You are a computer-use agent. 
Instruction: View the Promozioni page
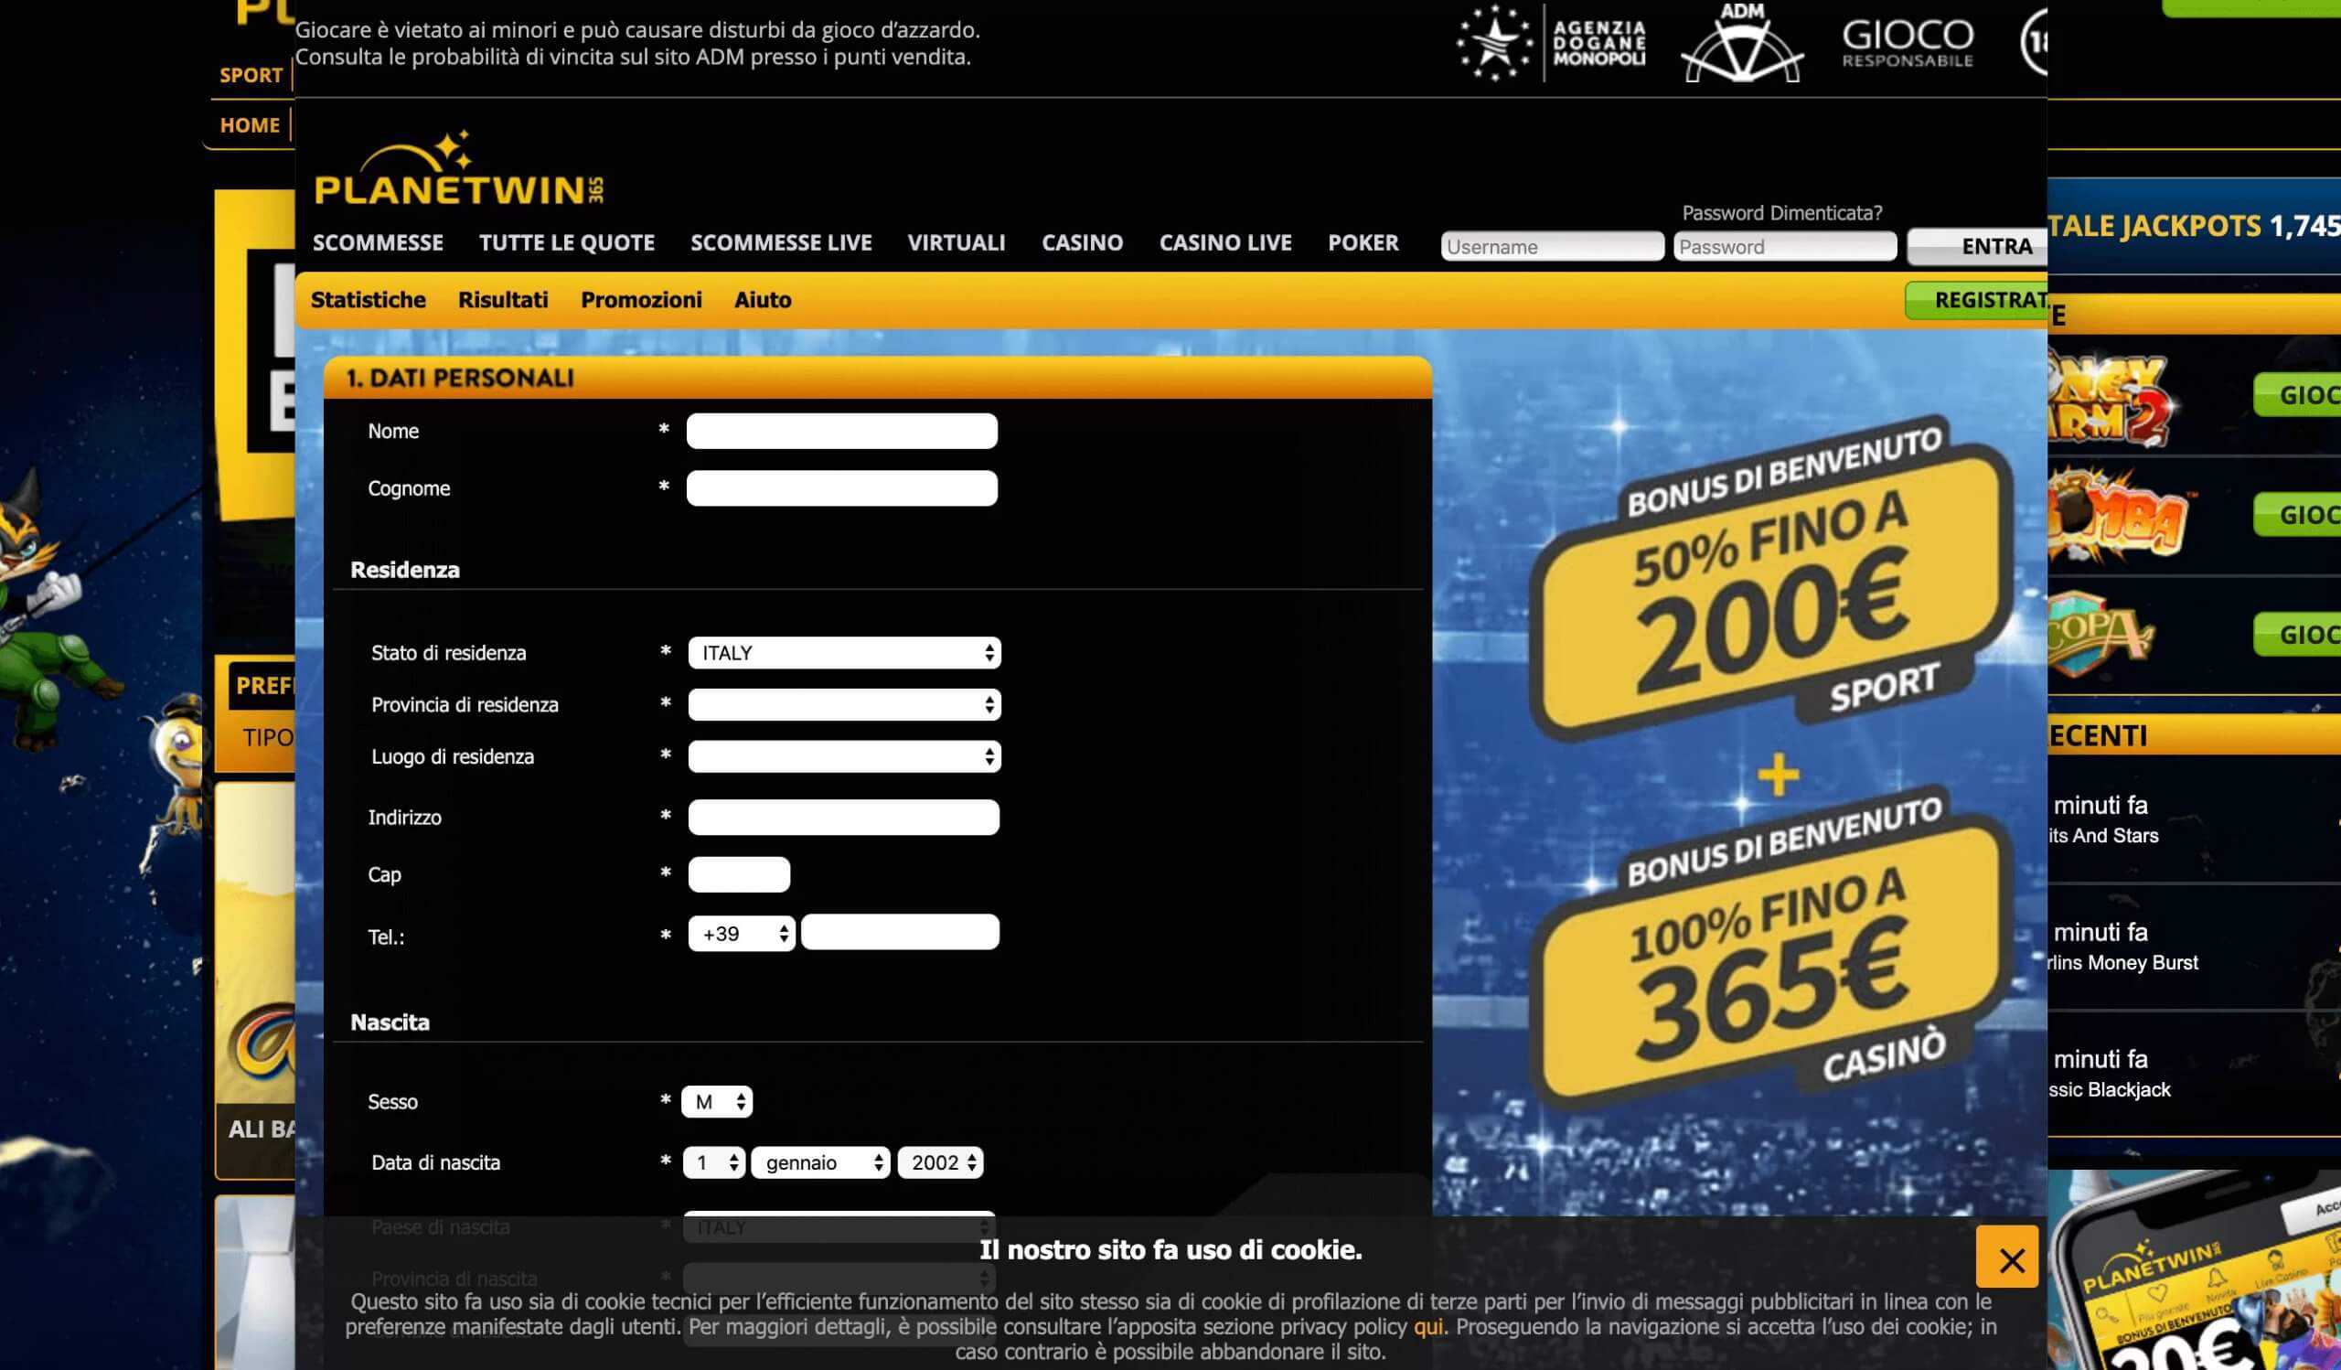[x=641, y=300]
